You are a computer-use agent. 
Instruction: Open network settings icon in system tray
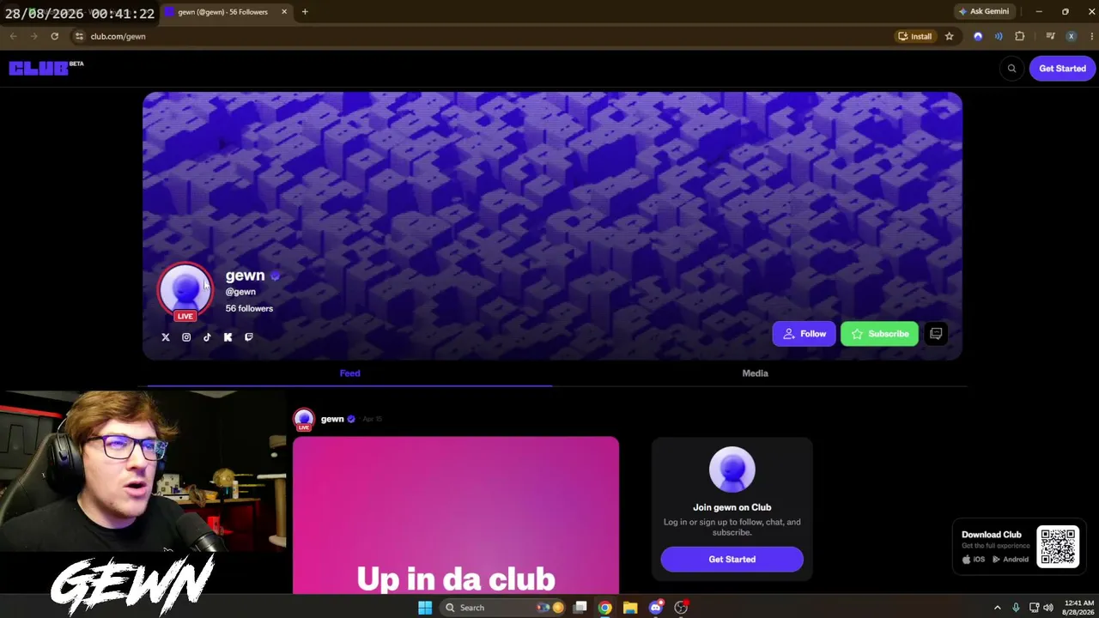point(1034,608)
